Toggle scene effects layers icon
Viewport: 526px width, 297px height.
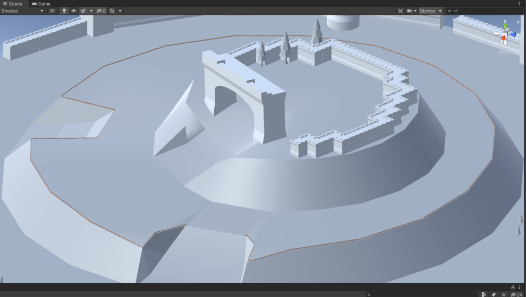click(x=83, y=11)
